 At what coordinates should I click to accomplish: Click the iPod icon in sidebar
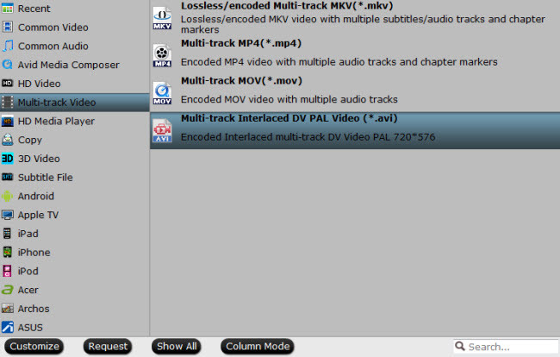coord(7,271)
